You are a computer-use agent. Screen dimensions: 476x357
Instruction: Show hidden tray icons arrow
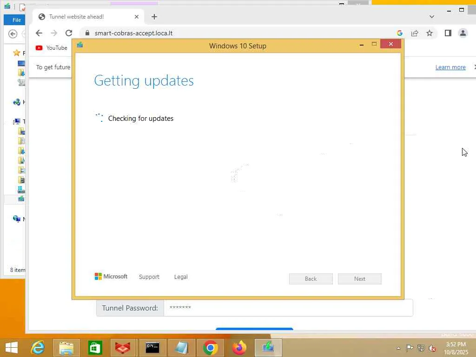pos(398,348)
